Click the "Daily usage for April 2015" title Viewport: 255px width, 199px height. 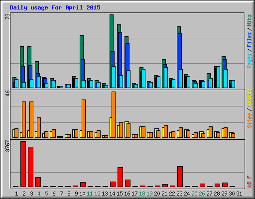point(55,7)
